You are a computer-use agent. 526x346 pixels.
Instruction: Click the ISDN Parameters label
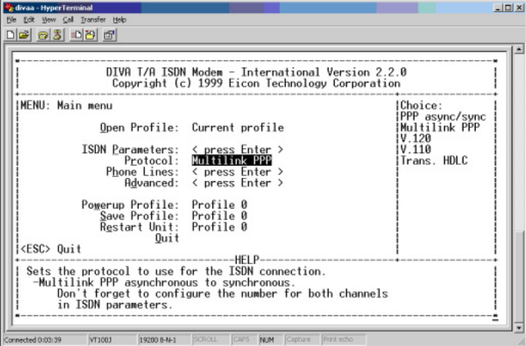coord(130,149)
